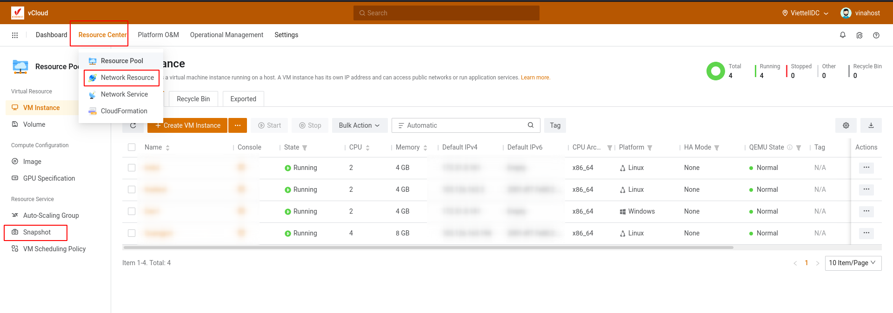Follow the Learn more link
893x313 pixels.
tap(535, 78)
